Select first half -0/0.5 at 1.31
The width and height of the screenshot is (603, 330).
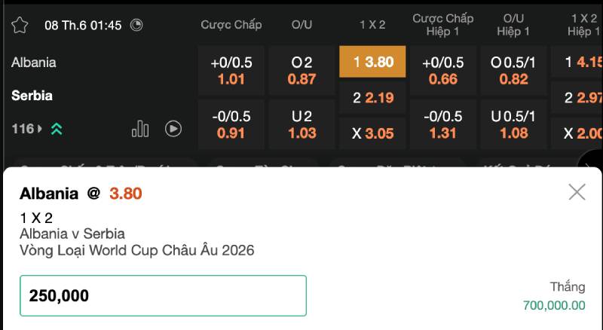[x=443, y=124]
